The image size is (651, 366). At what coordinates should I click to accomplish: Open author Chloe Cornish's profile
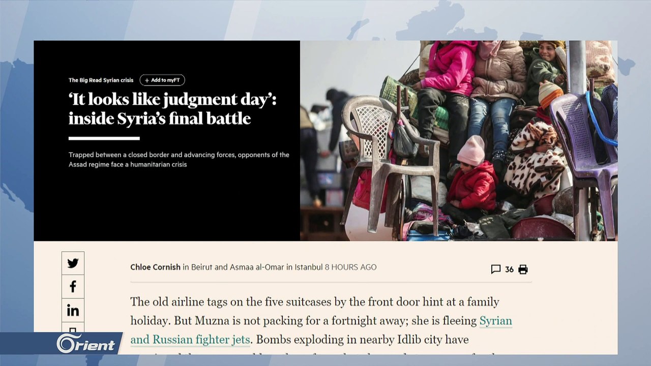[155, 267]
